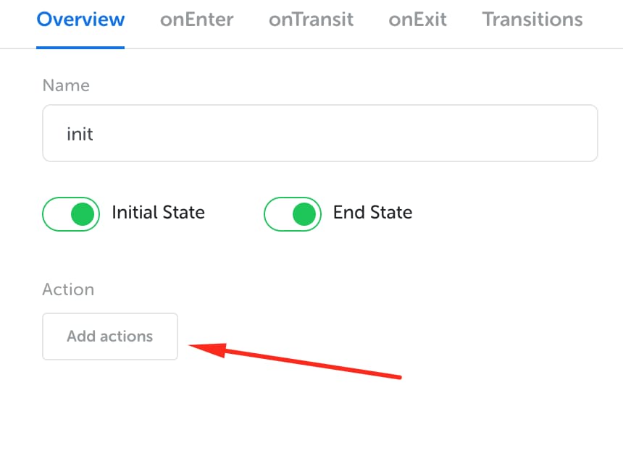
Task: Place cursor on the init text
Action: pyautogui.click(x=80, y=134)
